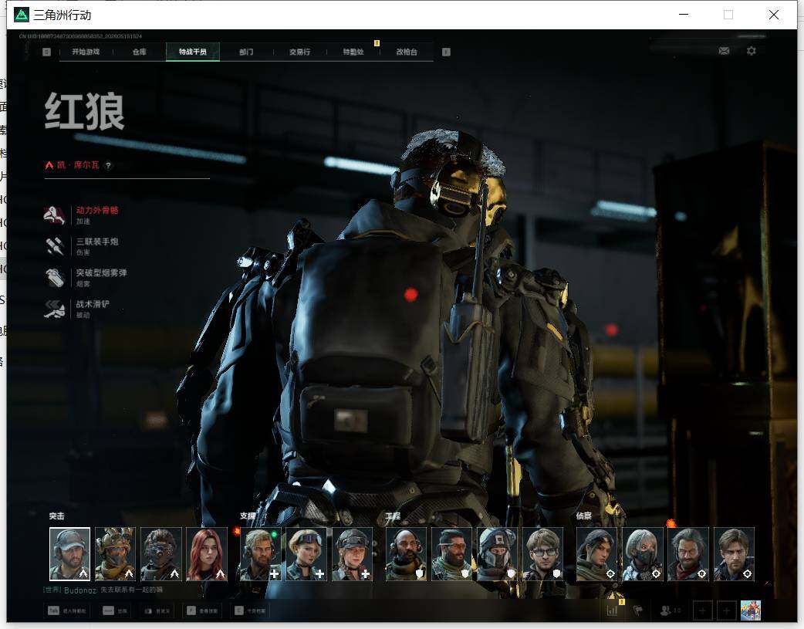The image size is (804, 629).
Task: Select the 动力外骨骼 skill icon
Action: (x=54, y=215)
